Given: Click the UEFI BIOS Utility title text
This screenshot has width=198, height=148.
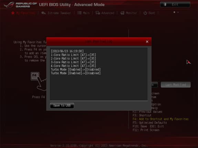Looking at the screenshot, I should pyautogui.click(x=72, y=5).
